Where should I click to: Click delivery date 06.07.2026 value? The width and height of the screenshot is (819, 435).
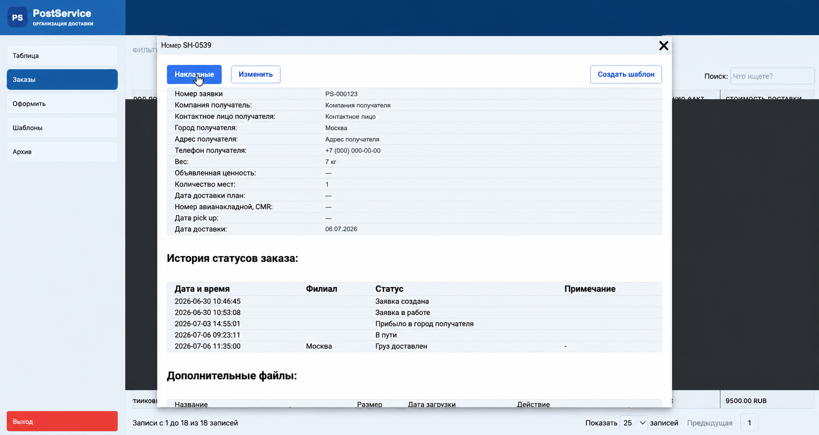tap(341, 229)
